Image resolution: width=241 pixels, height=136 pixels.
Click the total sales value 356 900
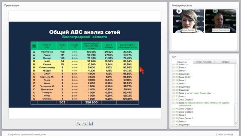click(91, 102)
